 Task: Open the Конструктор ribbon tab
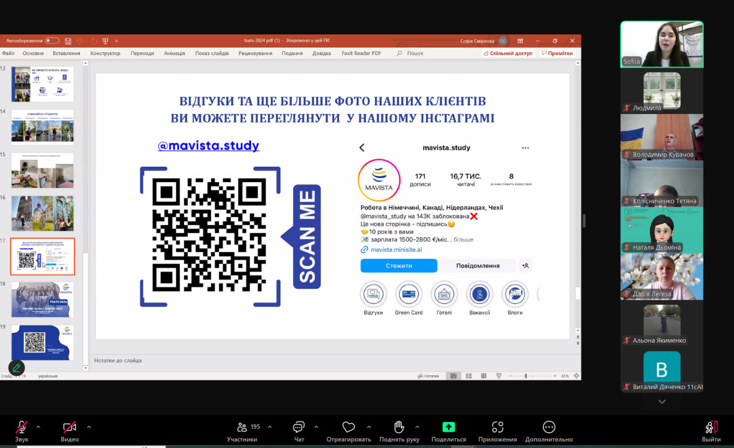106,53
